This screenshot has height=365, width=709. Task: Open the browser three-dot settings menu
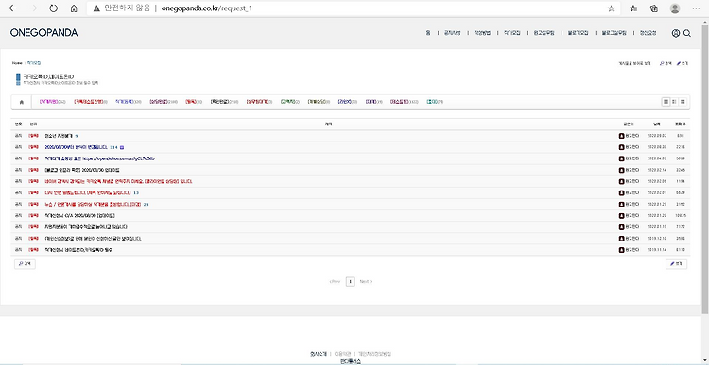[x=696, y=8]
